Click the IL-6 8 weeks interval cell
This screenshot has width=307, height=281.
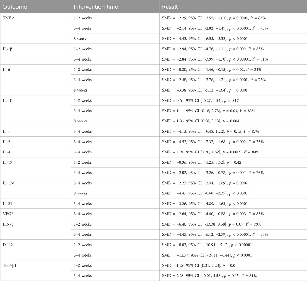point(115,90)
